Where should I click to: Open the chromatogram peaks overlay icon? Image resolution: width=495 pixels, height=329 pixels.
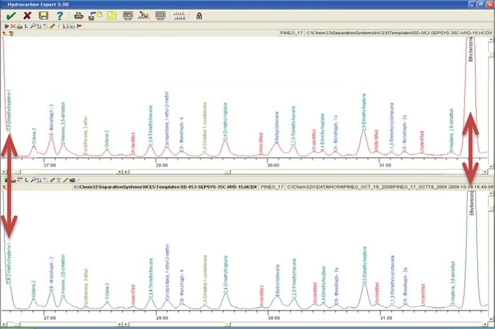coord(179,16)
